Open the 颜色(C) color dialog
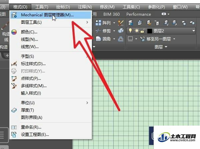 tap(51, 32)
